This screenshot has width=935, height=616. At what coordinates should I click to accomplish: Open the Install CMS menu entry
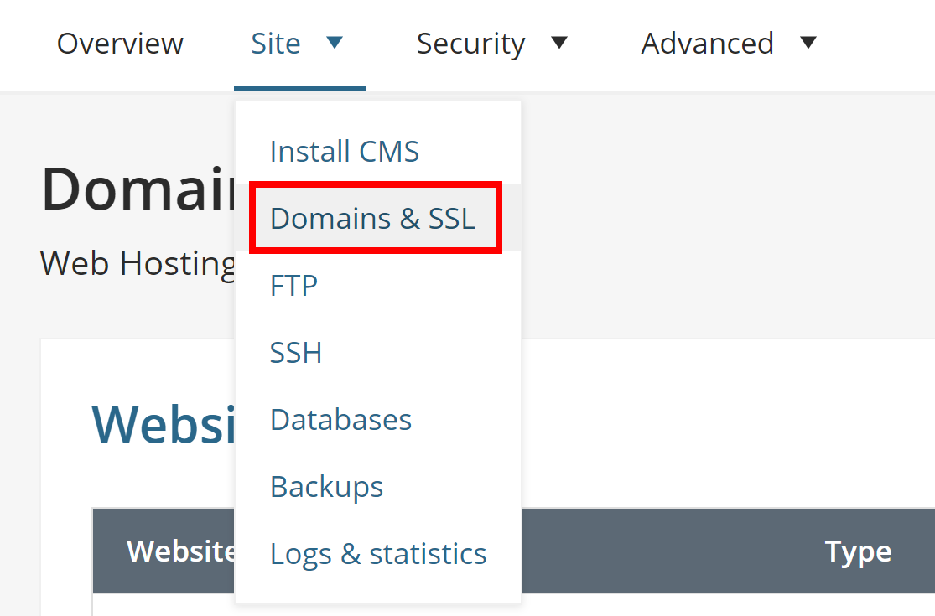point(345,151)
